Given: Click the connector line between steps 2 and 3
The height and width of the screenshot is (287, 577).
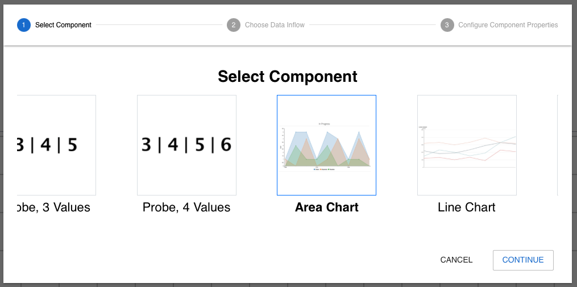Looking at the screenshot, I should coord(372,25).
